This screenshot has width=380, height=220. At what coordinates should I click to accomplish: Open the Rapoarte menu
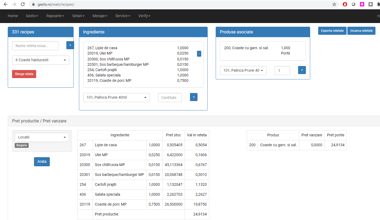(x=55, y=16)
